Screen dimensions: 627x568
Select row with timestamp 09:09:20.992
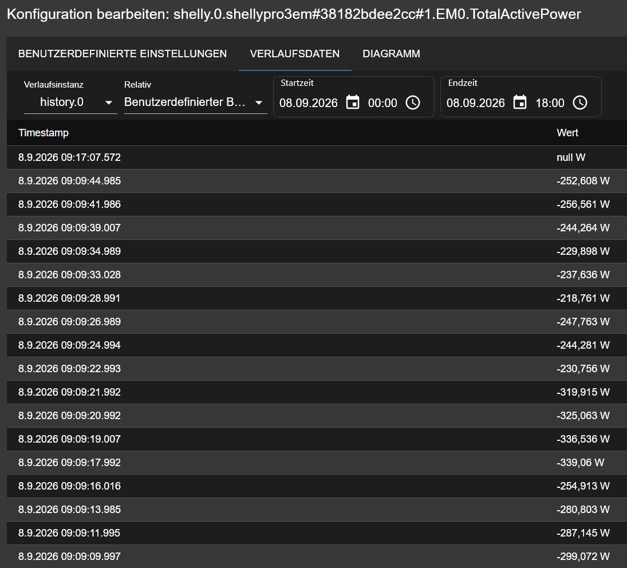pos(317,416)
